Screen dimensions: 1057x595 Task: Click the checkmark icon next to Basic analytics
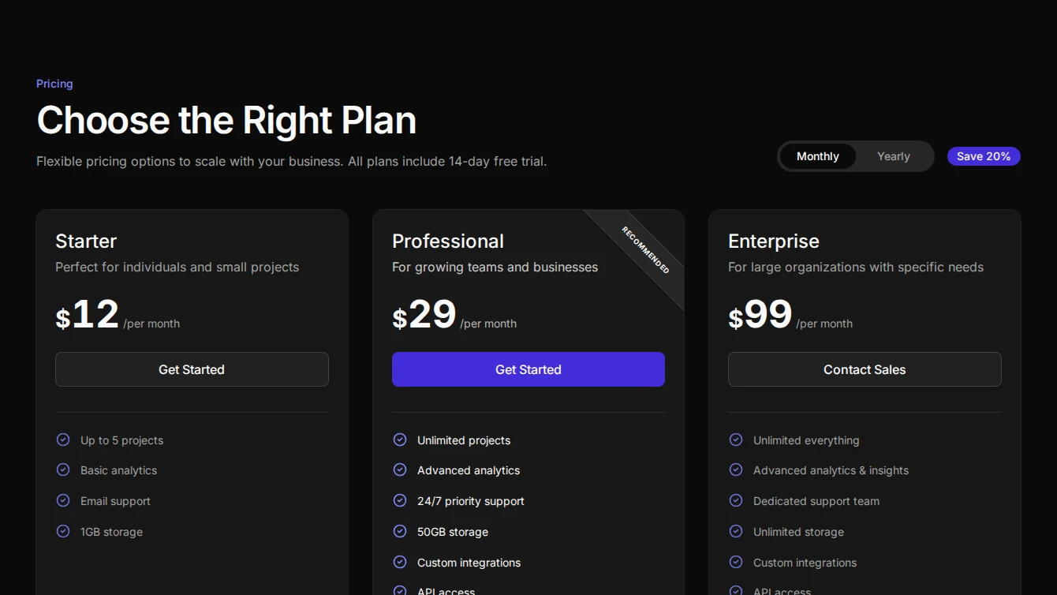pyautogui.click(x=63, y=470)
